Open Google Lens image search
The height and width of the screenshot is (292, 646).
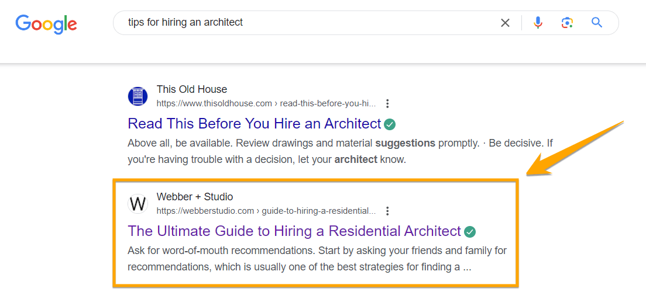(566, 23)
